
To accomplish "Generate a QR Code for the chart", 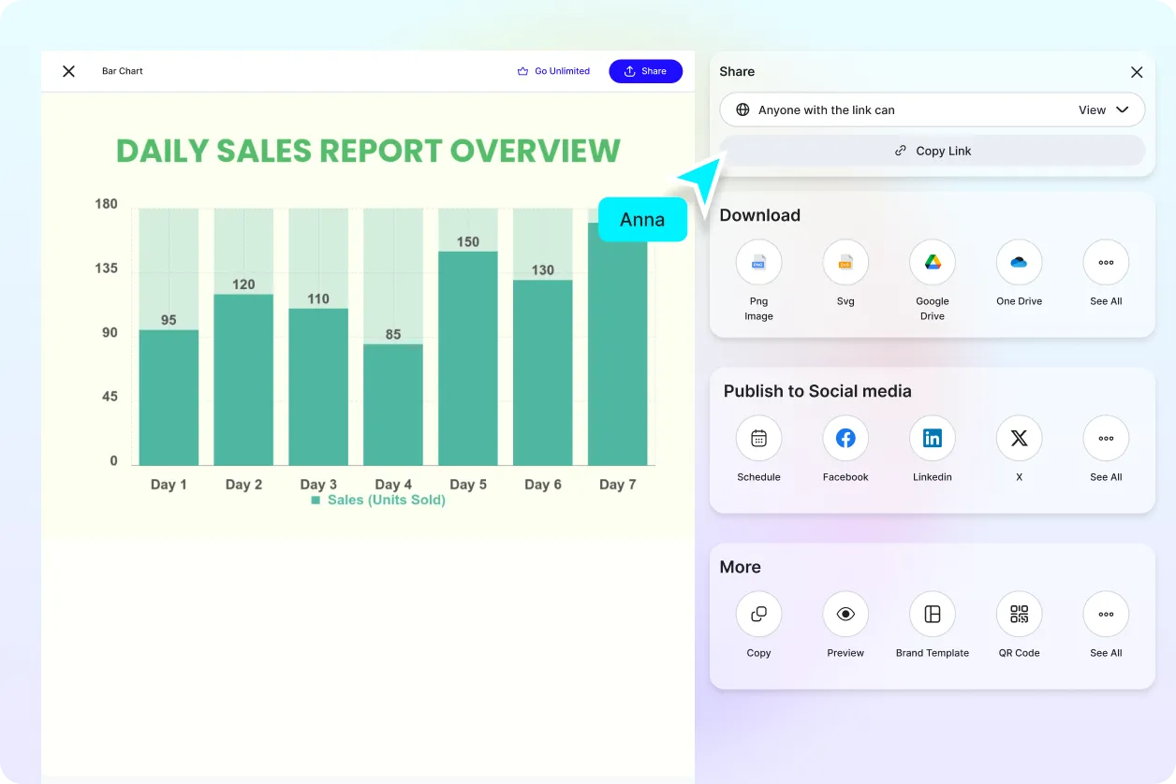I will 1019,614.
